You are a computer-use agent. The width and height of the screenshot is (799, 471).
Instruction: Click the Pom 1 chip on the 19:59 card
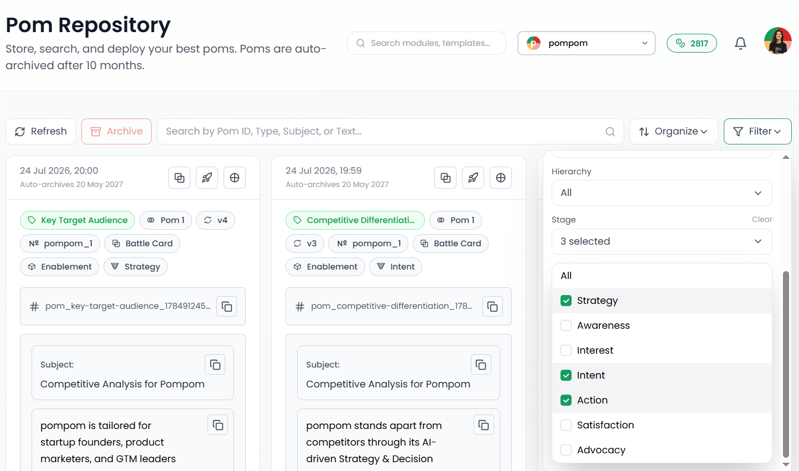tap(455, 220)
